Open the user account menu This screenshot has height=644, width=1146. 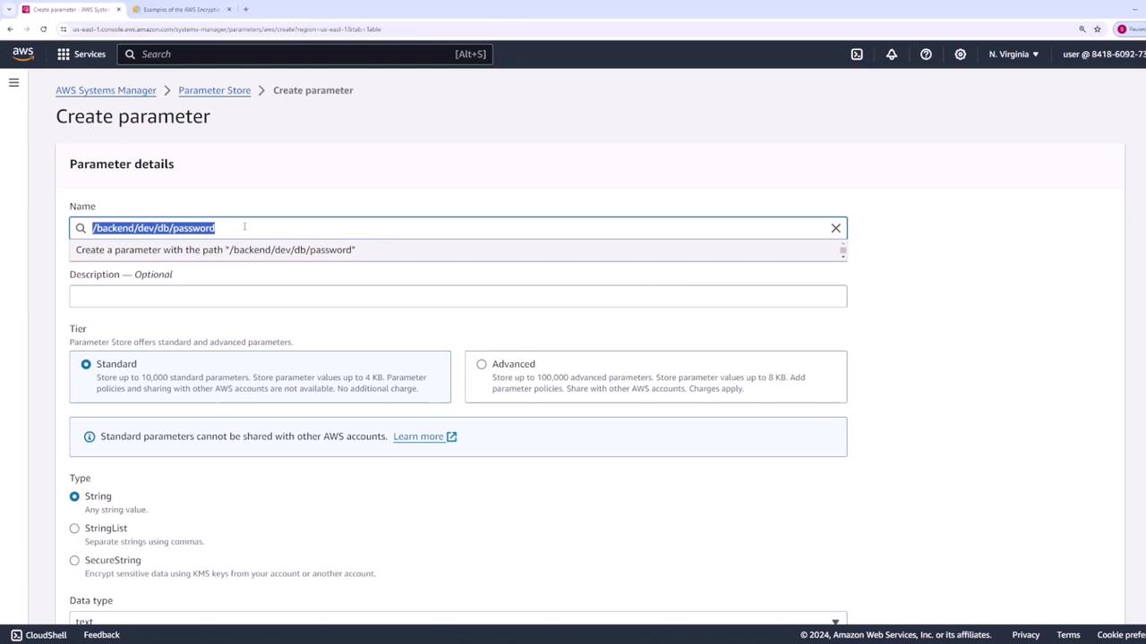pyautogui.click(x=1104, y=54)
